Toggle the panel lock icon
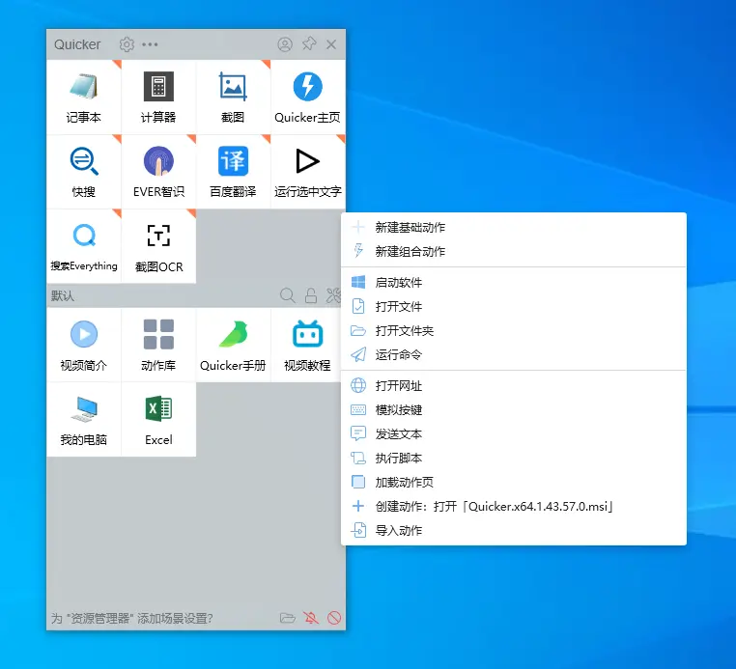 [311, 295]
